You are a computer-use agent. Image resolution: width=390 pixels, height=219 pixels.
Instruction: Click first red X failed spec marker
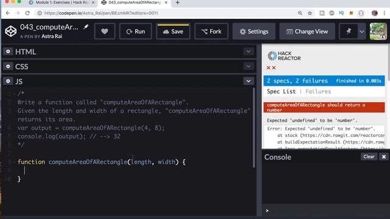tap(268, 68)
